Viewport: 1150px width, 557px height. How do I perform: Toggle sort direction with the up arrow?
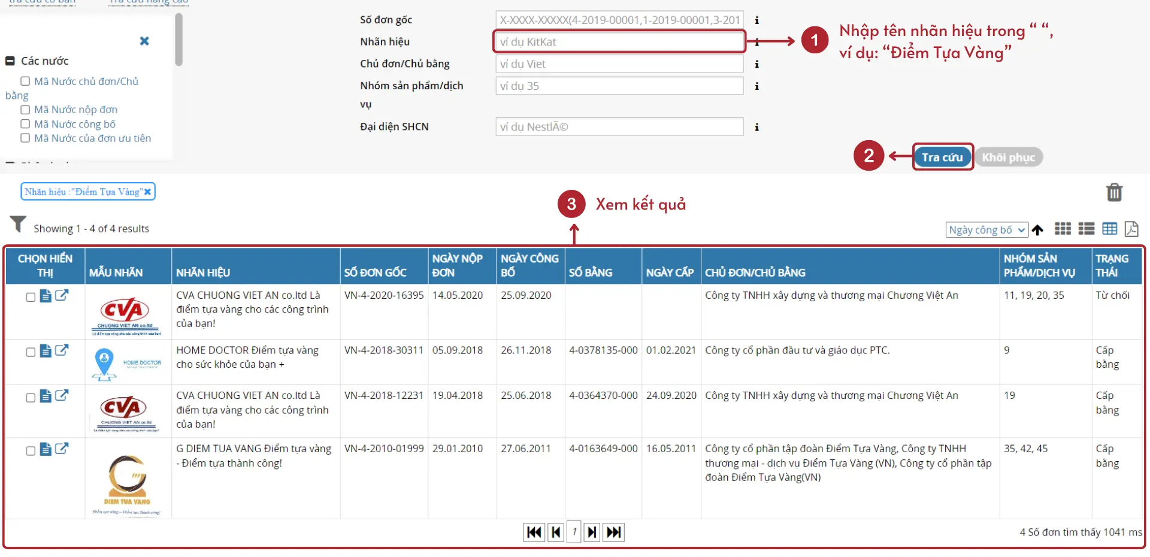click(1038, 230)
